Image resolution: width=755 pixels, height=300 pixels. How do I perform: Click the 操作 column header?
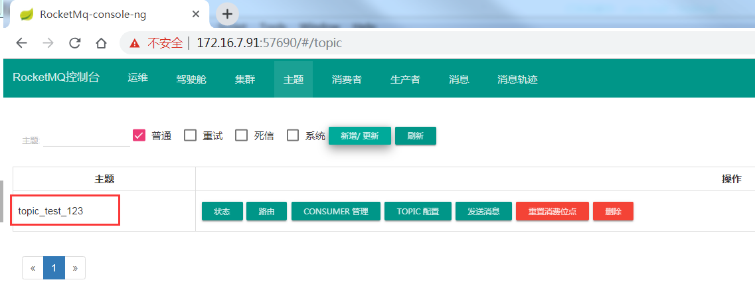click(731, 179)
